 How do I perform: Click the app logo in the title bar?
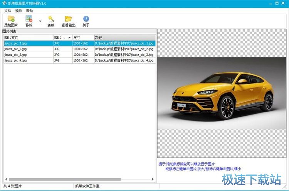pyautogui.click(x=4, y=4)
